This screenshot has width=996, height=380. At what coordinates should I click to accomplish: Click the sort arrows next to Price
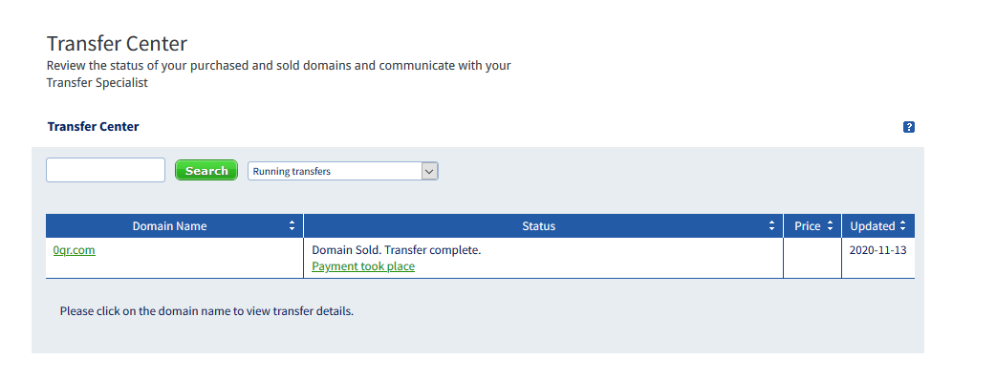[x=830, y=226]
